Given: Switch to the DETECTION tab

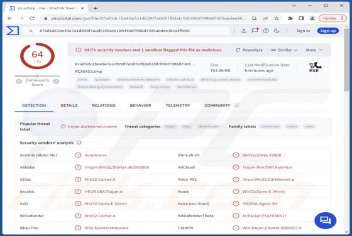Looking at the screenshot, I should coord(34,105).
